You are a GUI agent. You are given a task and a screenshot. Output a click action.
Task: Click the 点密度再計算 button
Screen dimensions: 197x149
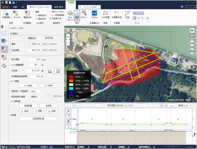click(38, 119)
